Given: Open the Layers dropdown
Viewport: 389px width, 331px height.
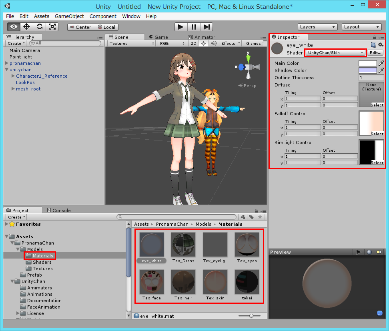Looking at the screenshot, I should click(x=318, y=27).
